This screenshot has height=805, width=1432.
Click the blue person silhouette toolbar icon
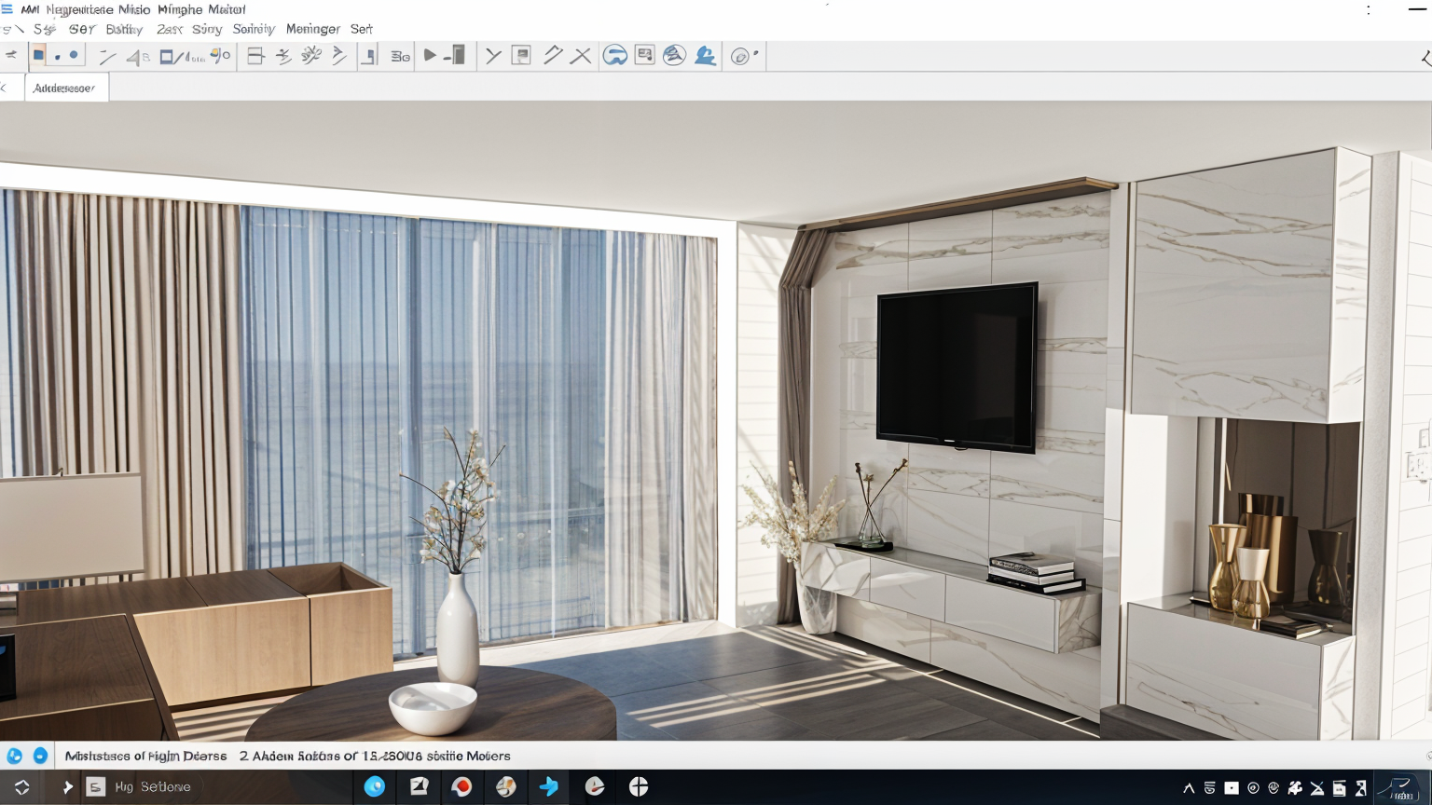click(x=706, y=56)
